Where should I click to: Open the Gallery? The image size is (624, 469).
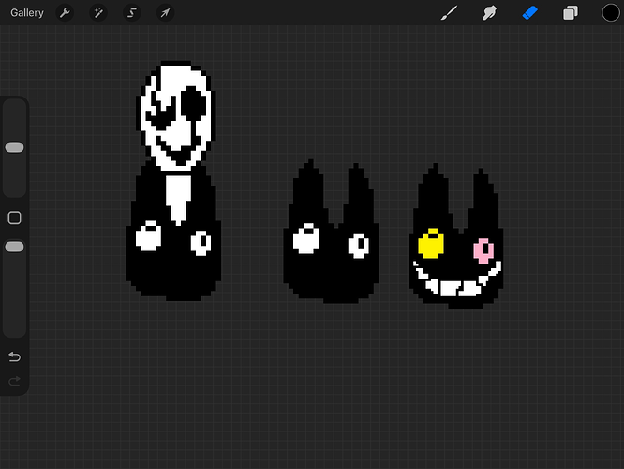point(26,13)
